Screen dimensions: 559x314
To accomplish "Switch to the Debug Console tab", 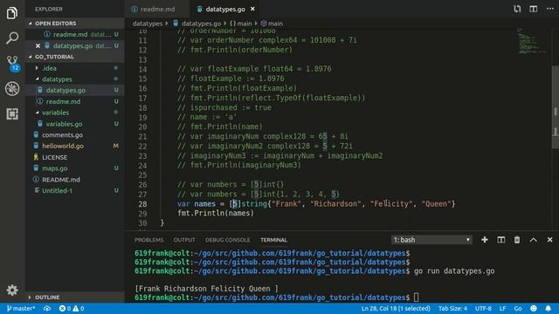I will pos(227,240).
